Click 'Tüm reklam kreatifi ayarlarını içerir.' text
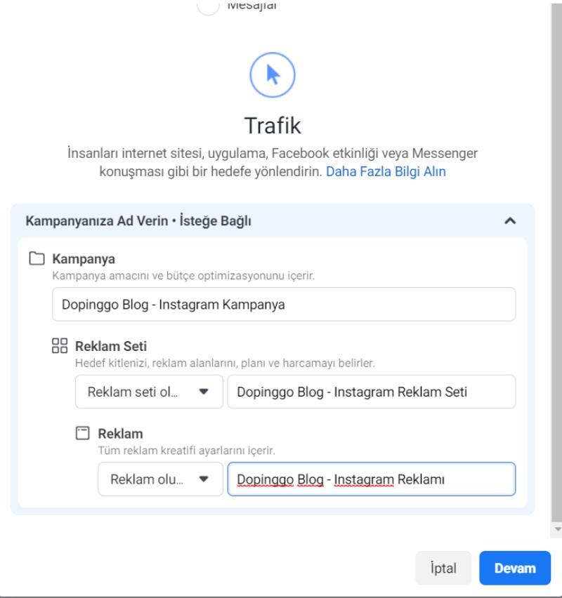 [186, 451]
